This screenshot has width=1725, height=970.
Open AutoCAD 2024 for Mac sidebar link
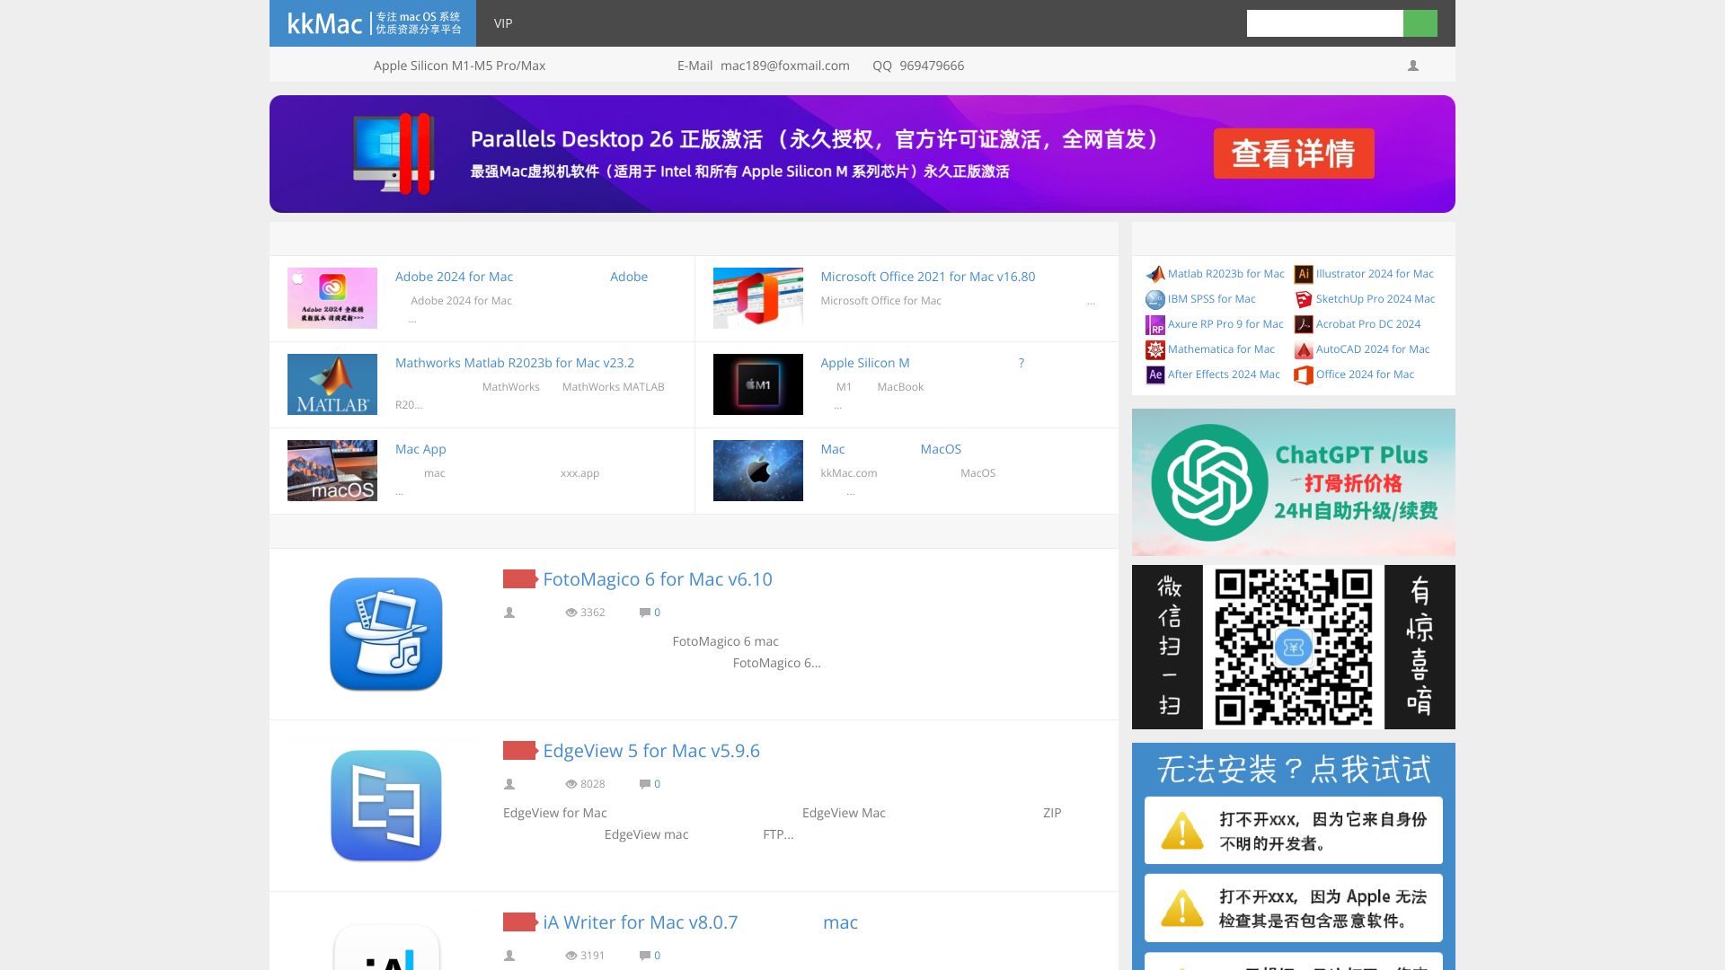click(1373, 349)
